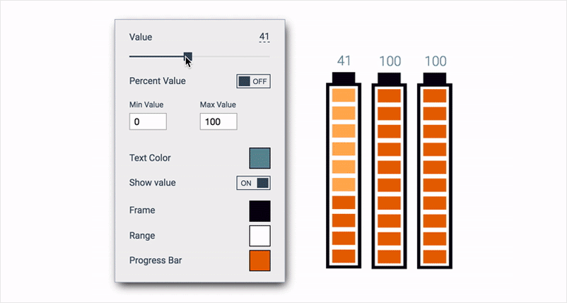This screenshot has height=303, width=567.
Task: Open the Frame black color swatch
Action: coord(259,210)
